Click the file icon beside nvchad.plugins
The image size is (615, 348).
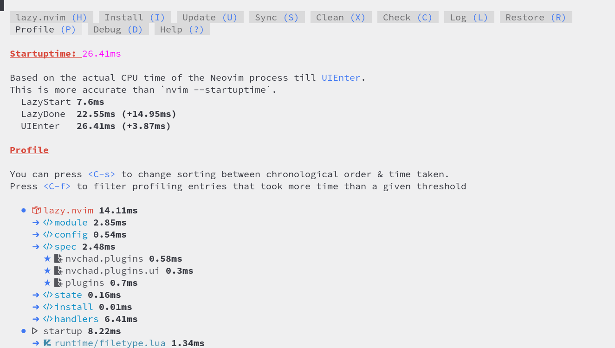(59, 258)
